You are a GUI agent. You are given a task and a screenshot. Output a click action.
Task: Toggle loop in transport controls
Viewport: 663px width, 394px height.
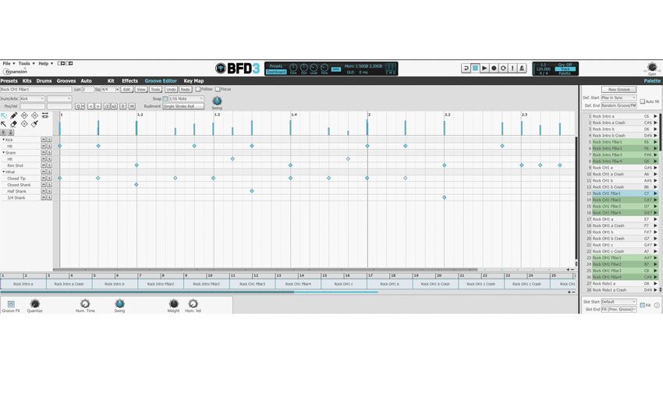point(466,68)
